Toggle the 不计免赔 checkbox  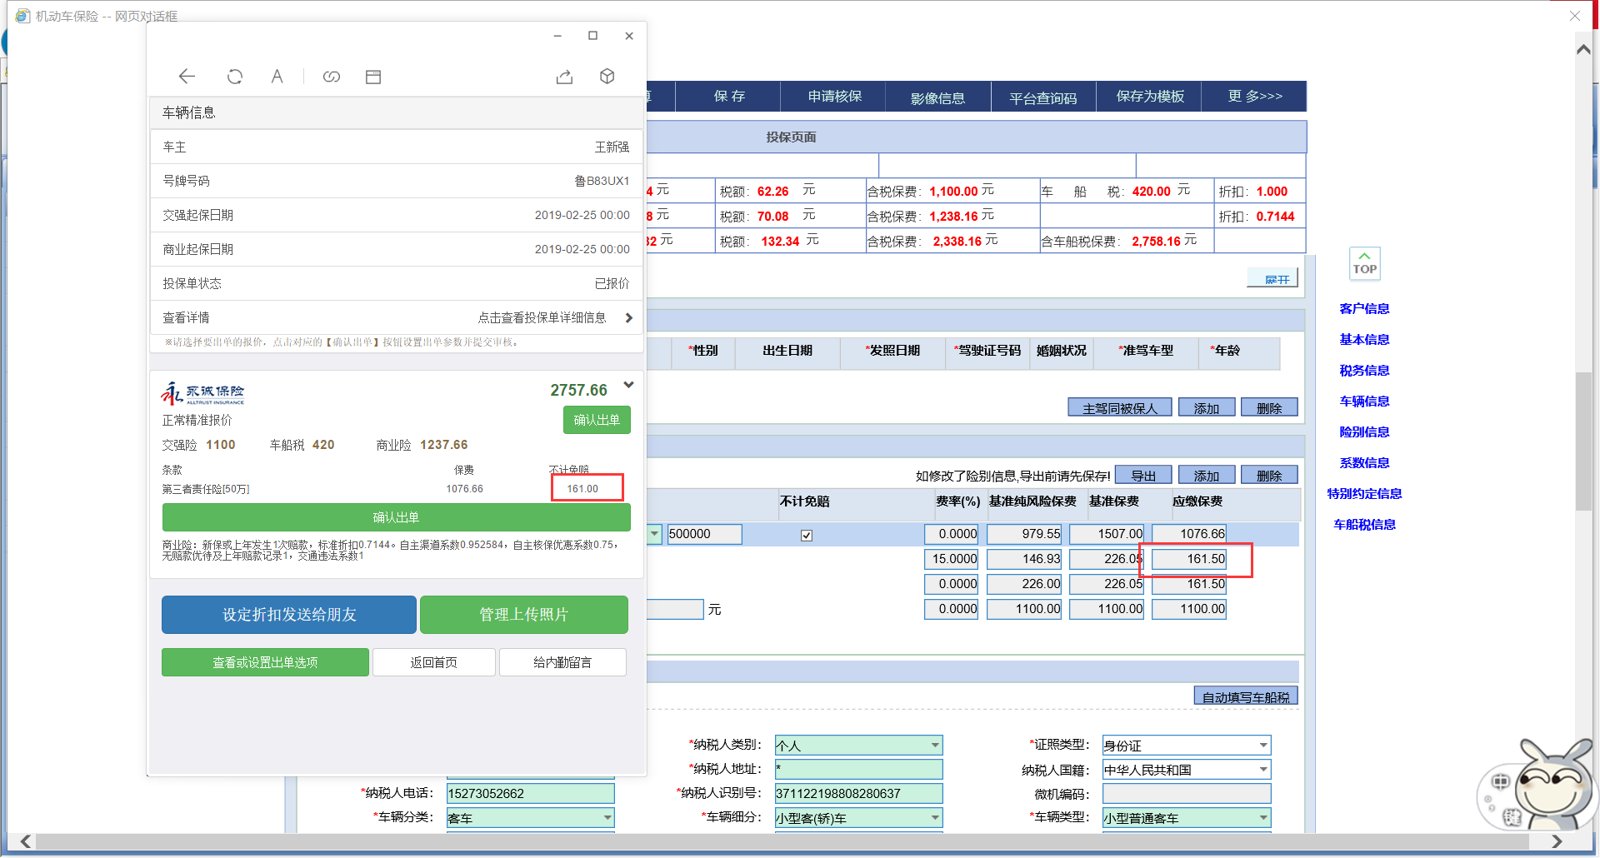[x=807, y=536]
